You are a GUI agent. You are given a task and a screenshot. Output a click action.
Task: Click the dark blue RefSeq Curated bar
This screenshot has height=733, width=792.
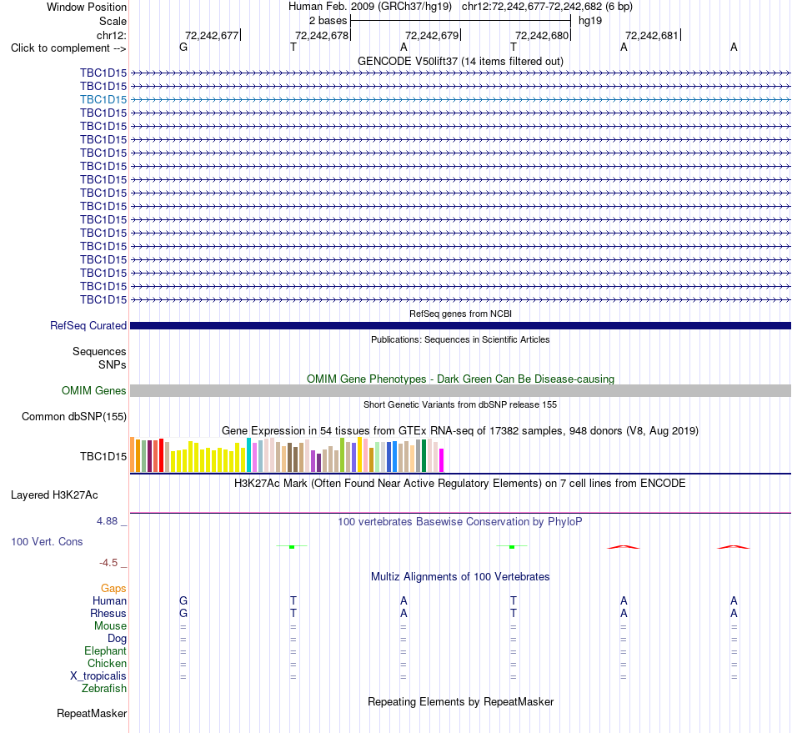tap(460, 326)
